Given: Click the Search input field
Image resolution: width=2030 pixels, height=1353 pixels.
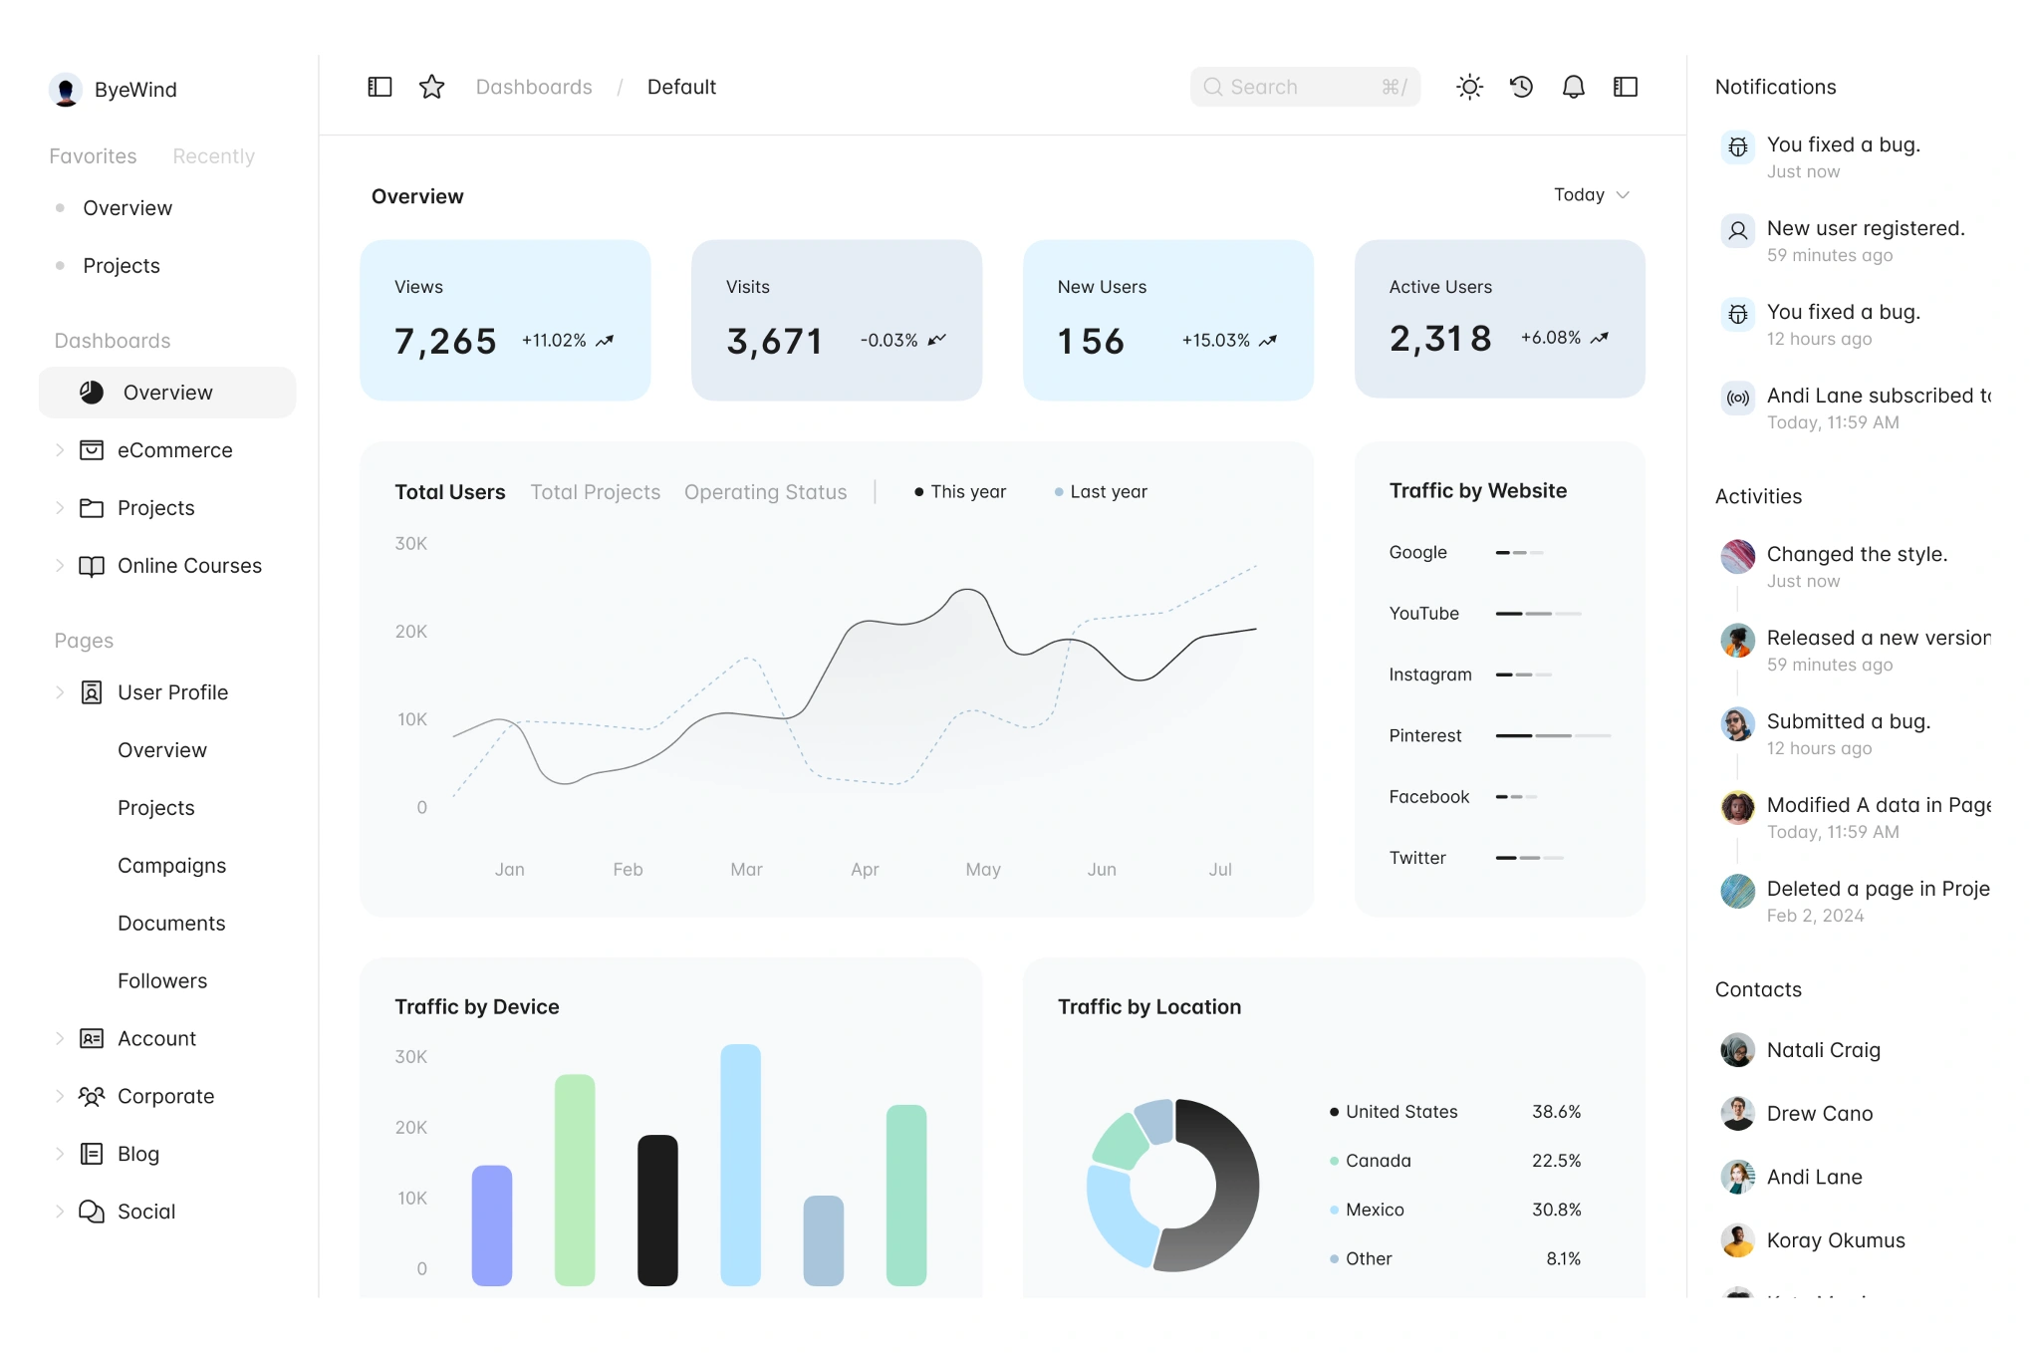Looking at the screenshot, I should [1305, 87].
